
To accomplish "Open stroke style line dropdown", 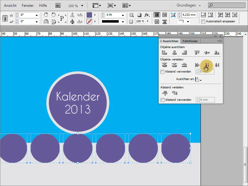I will pos(123,22).
